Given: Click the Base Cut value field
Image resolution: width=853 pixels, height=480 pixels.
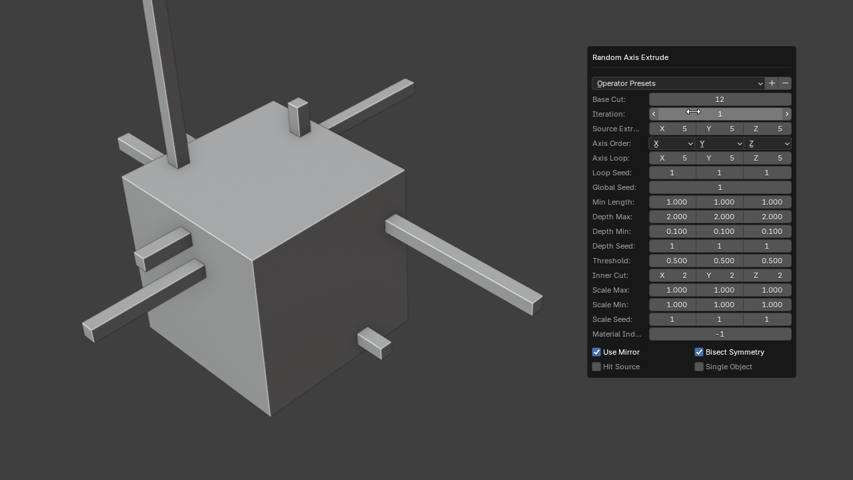Looking at the screenshot, I should click(720, 99).
